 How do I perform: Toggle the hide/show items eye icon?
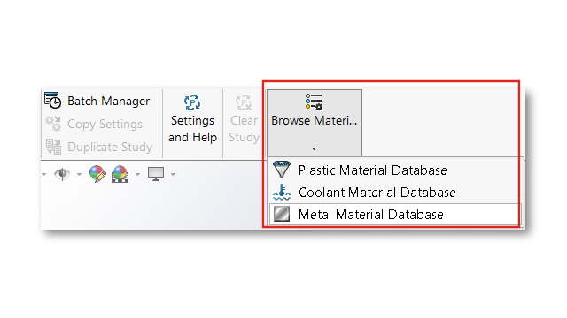tap(62, 174)
